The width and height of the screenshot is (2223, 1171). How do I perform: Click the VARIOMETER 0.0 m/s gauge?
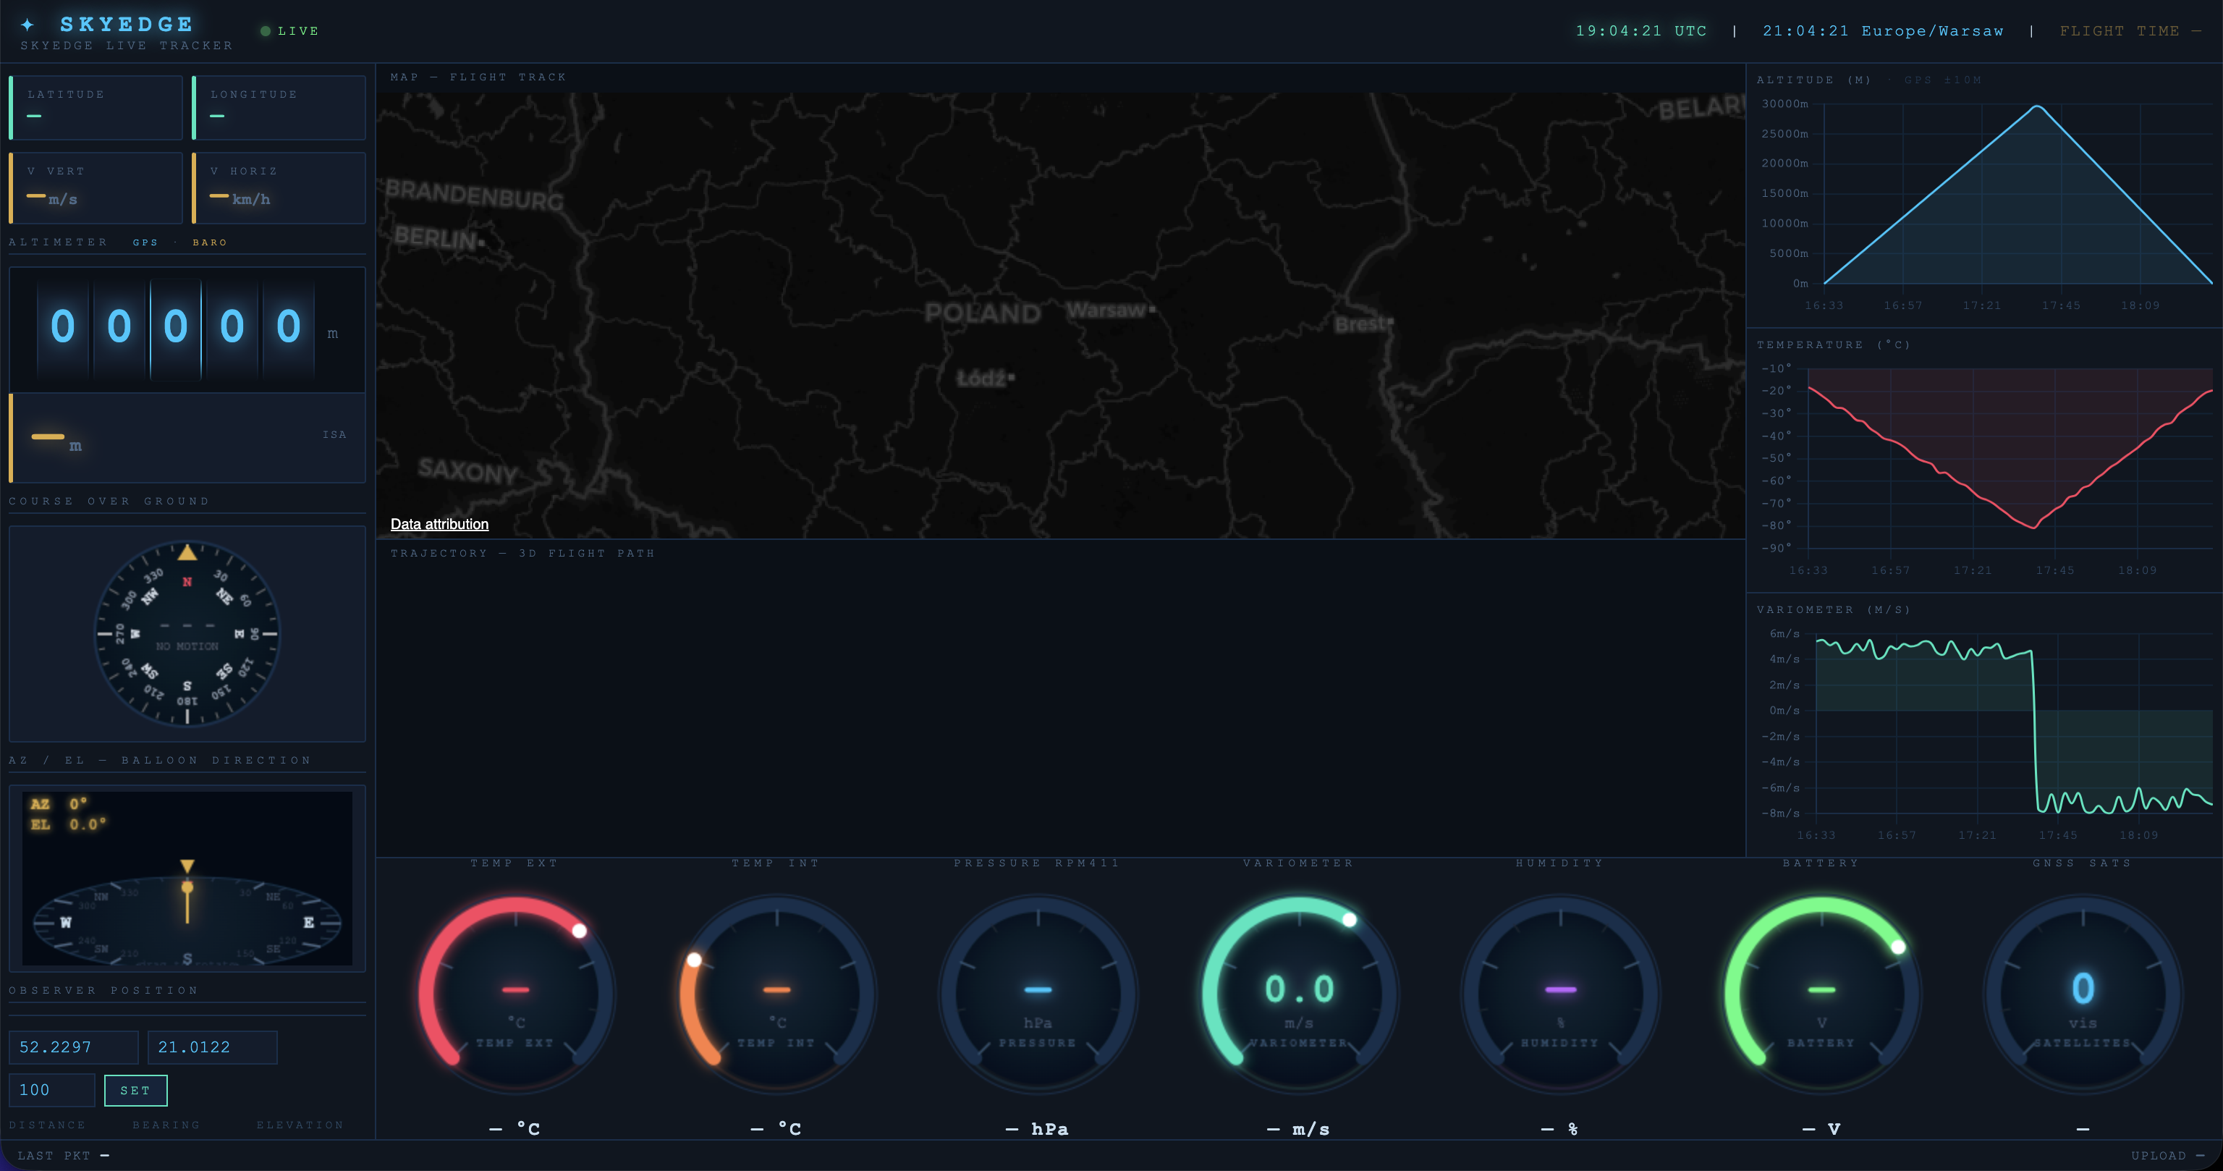tap(1299, 993)
